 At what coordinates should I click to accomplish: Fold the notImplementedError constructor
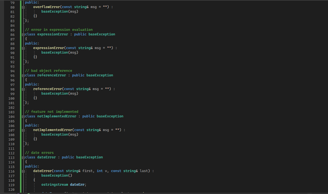tap(23, 130)
